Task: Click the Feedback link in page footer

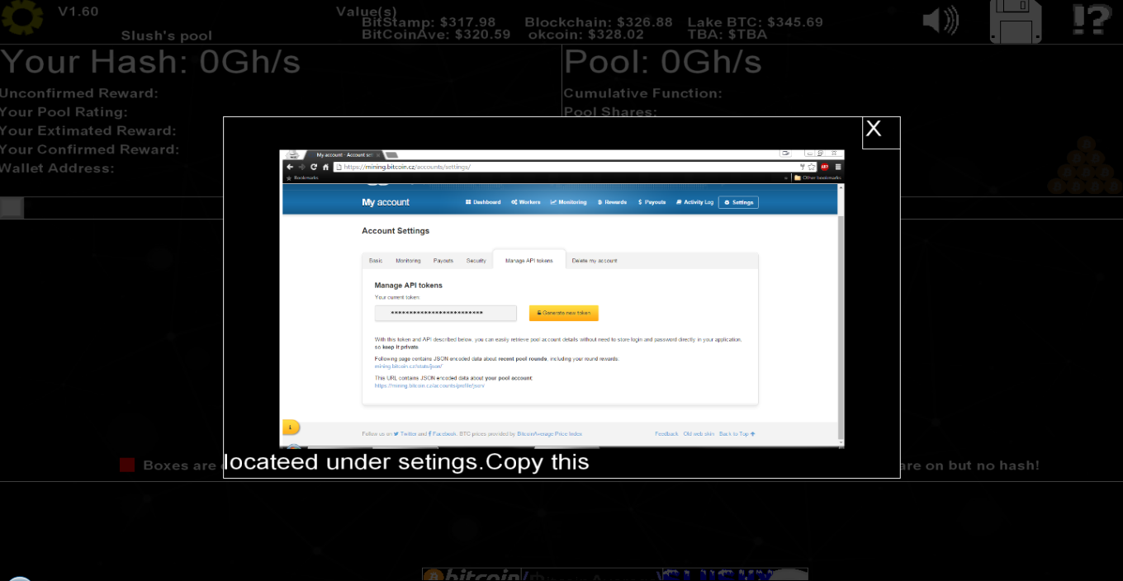Action: coord(666,433)
